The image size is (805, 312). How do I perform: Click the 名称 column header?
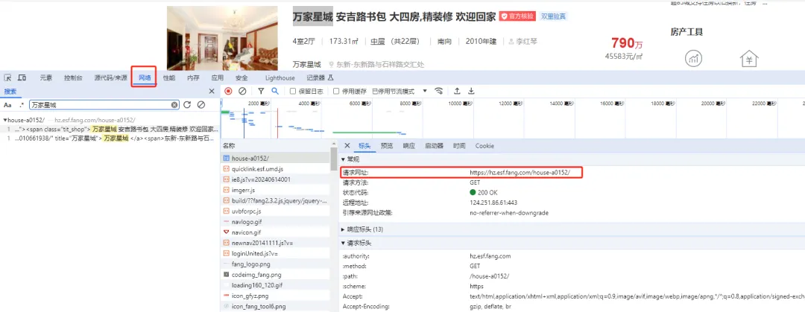click(275, 146)
